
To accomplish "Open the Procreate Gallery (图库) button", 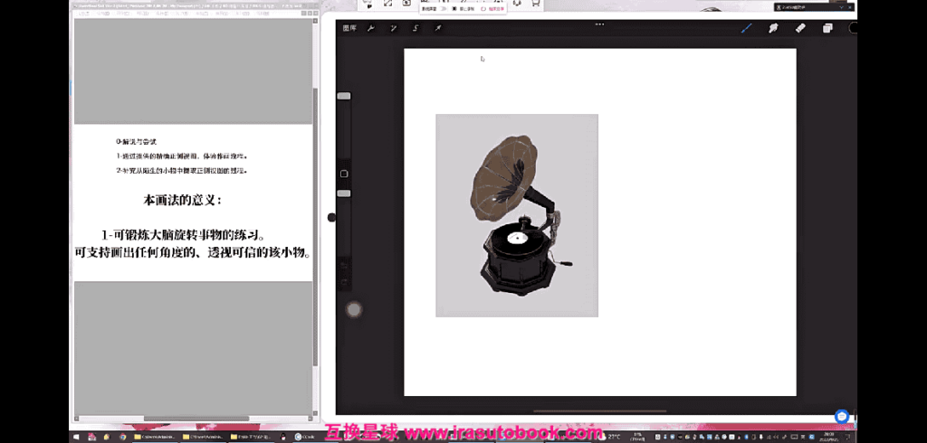I will point(349,28).
